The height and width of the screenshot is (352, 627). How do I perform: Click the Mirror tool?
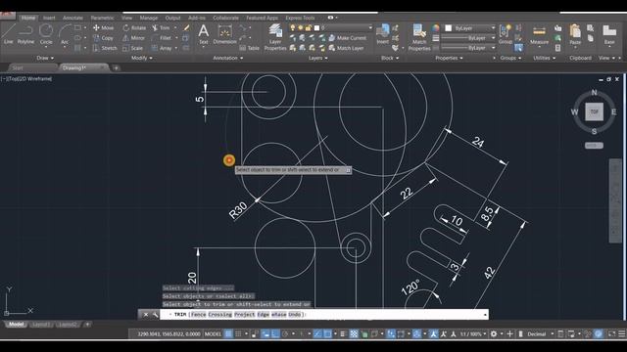[133, 38]
